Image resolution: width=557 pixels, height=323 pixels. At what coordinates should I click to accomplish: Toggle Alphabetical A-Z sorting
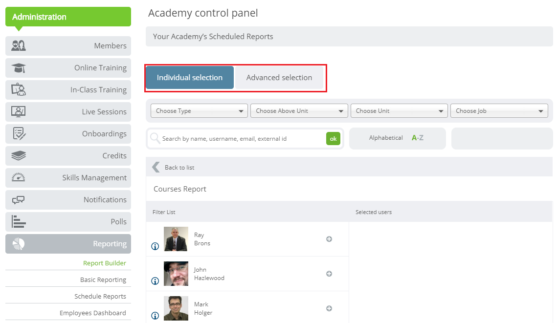point(417,138)
